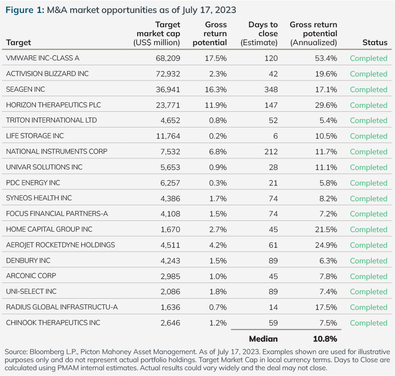Select the UNI-SELECT INC target name
The width and height of the screenshot is (395, 376).
[31, 292]
